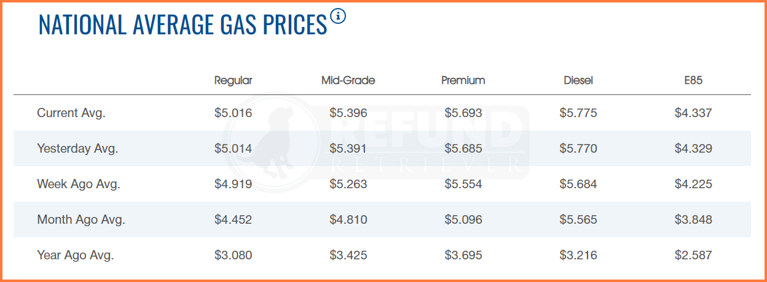
Task: Click current Diesel price $5.775
Action: click(x=578, y=113)
